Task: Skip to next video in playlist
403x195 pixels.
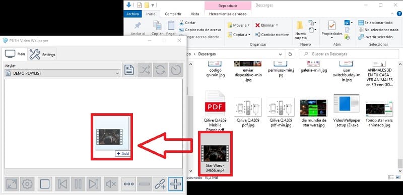Action: 94,184
